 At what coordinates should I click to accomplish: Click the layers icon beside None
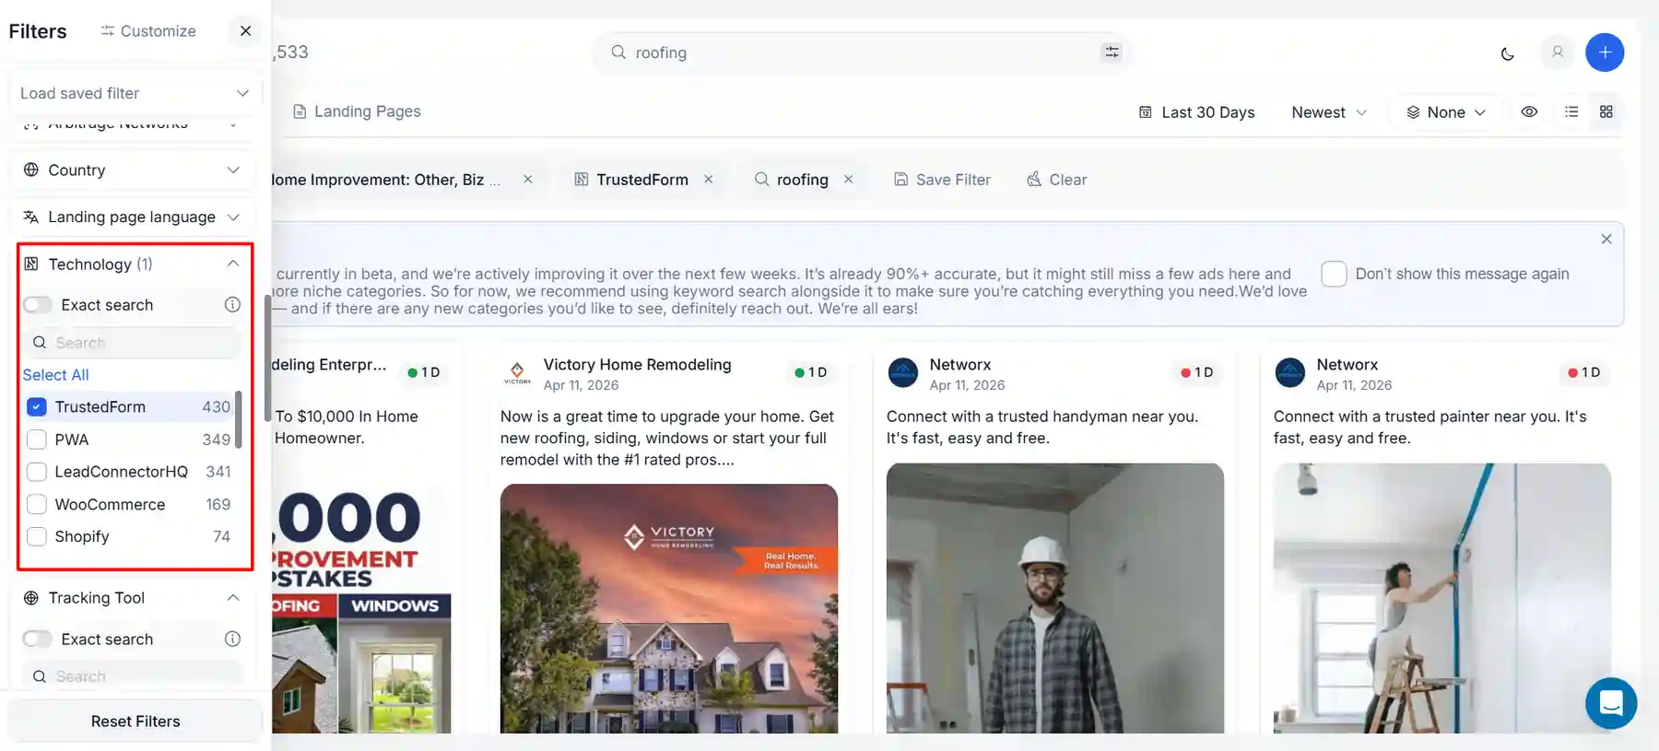pos(1413,112)
